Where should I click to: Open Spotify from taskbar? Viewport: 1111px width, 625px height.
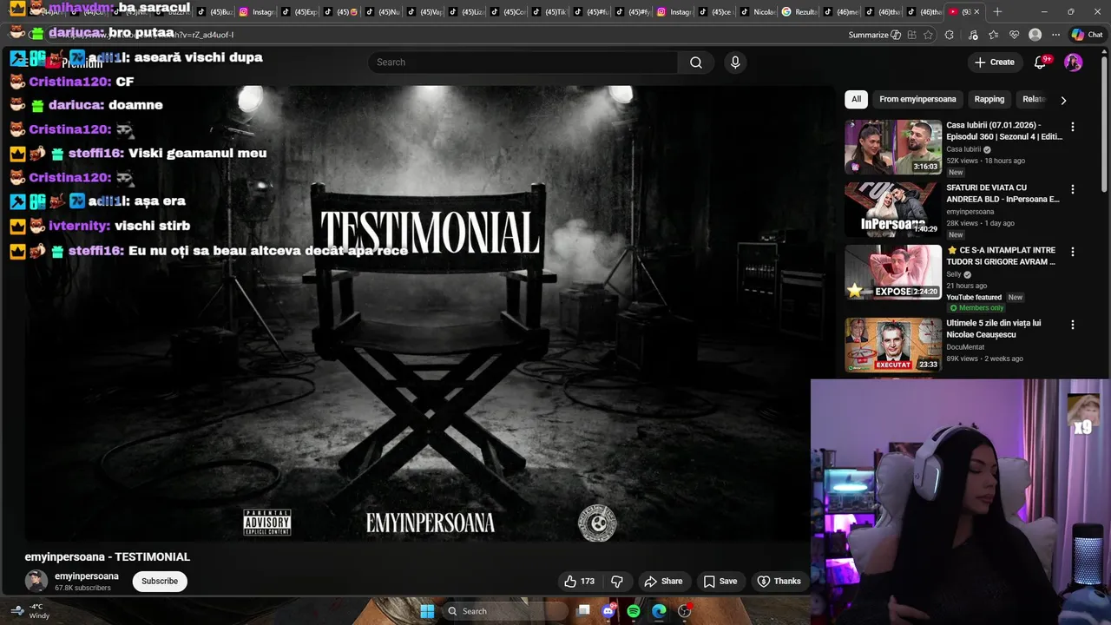[x=634, y=611]
